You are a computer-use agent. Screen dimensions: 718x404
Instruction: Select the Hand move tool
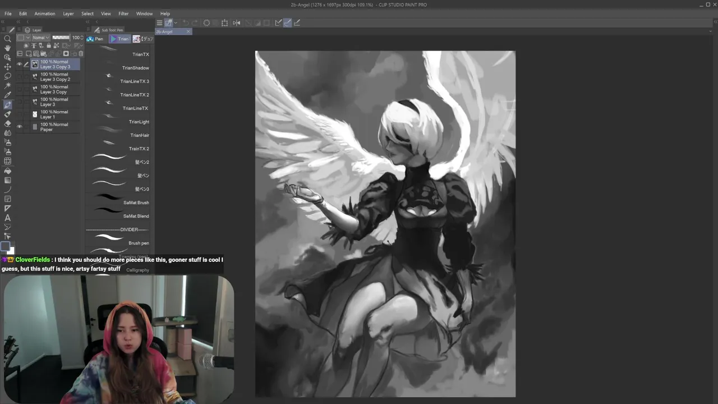coord(7,48)
